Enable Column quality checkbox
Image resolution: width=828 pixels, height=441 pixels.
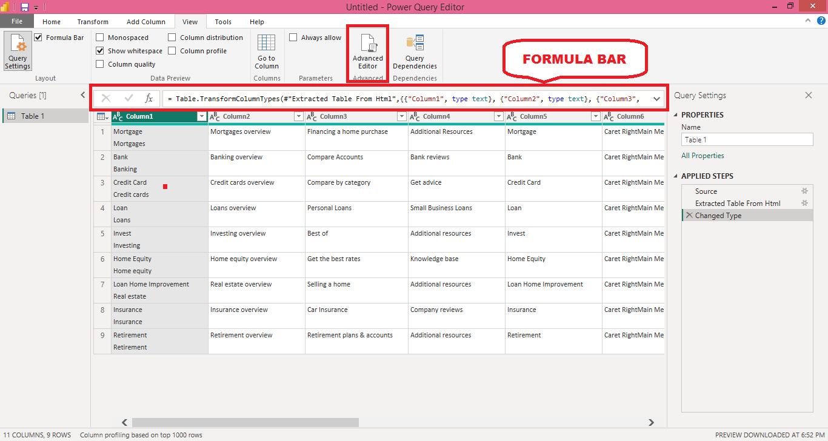[x=100, y=64]
